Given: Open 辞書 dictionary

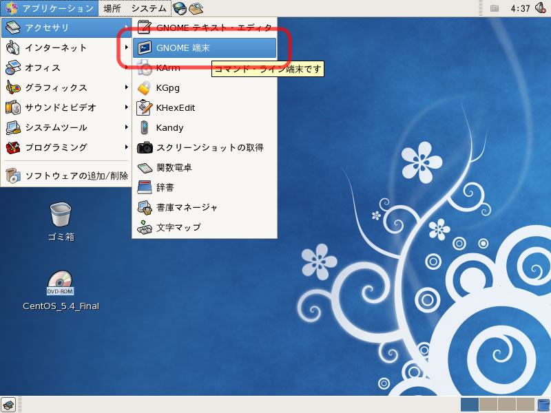Looking at the screenshot, I should [x=205, y=187].
